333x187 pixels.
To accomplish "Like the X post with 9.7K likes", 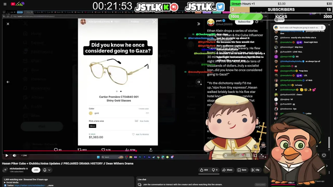I will click(x=106, y=150).
